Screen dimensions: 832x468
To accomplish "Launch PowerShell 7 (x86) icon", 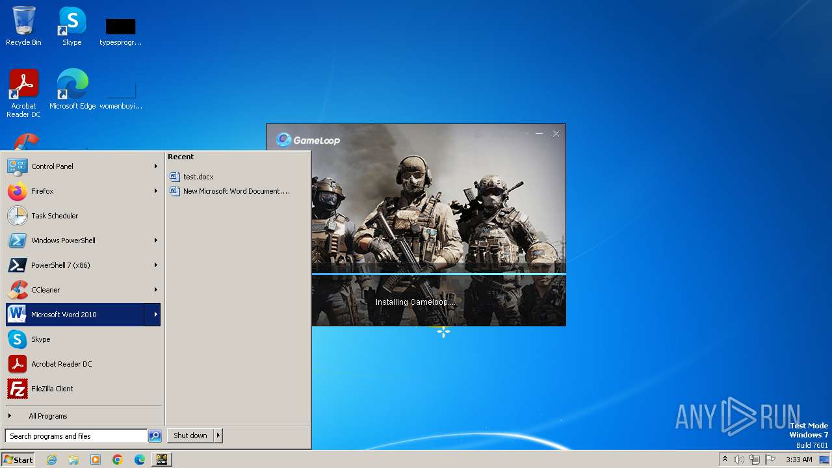I will [17, 265].
